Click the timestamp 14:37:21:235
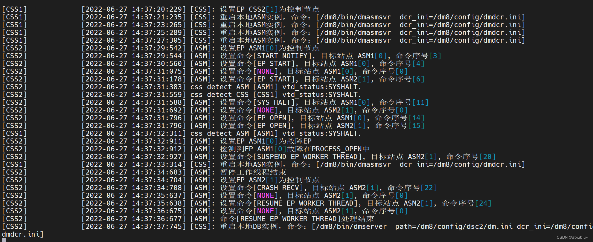The width and height of the screenshot is (593, 242). pos(157,17)
